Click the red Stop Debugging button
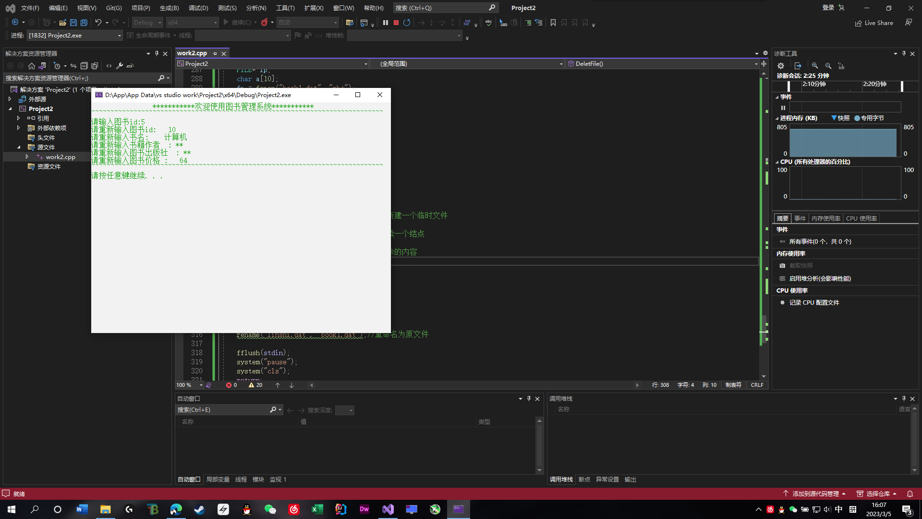922x519 pixels. [396, 23]
